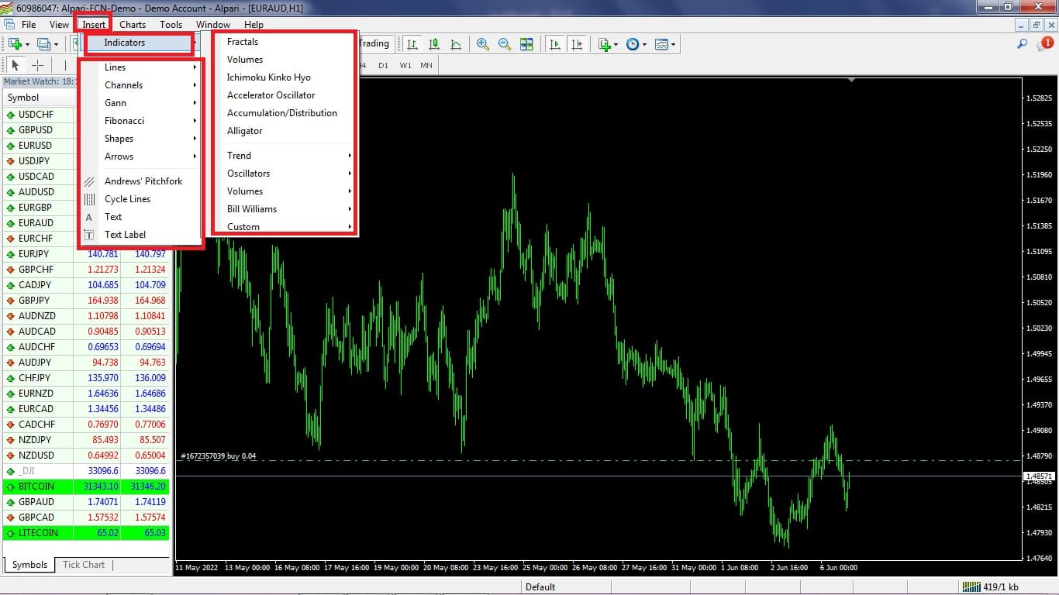Viewport: 1059px width, 595px height.
Task: Expand the New Chart dropdown arrow
Action: 27,44
